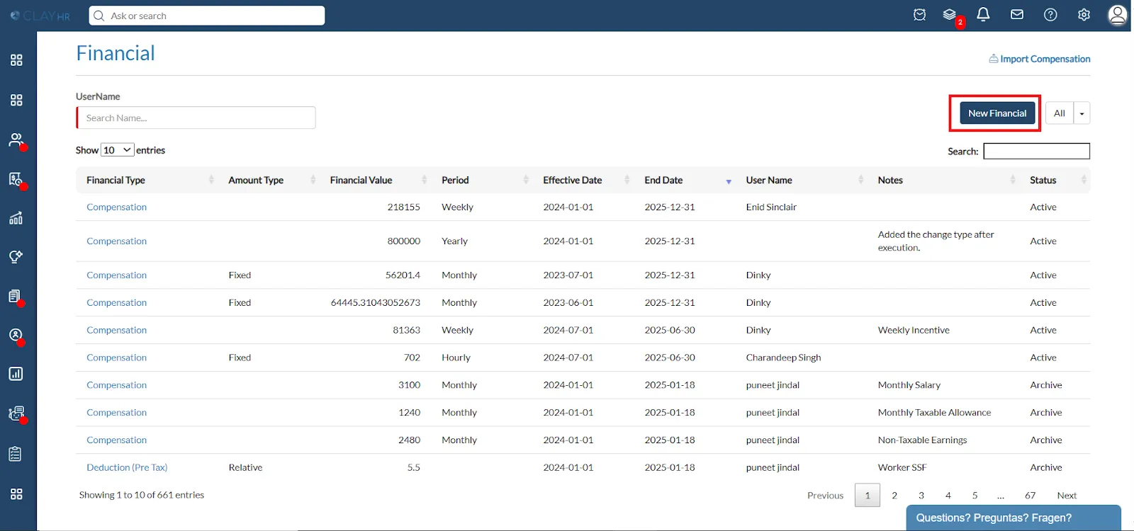
Task: Click Previous pagination button
Action: tap(826, 496)
